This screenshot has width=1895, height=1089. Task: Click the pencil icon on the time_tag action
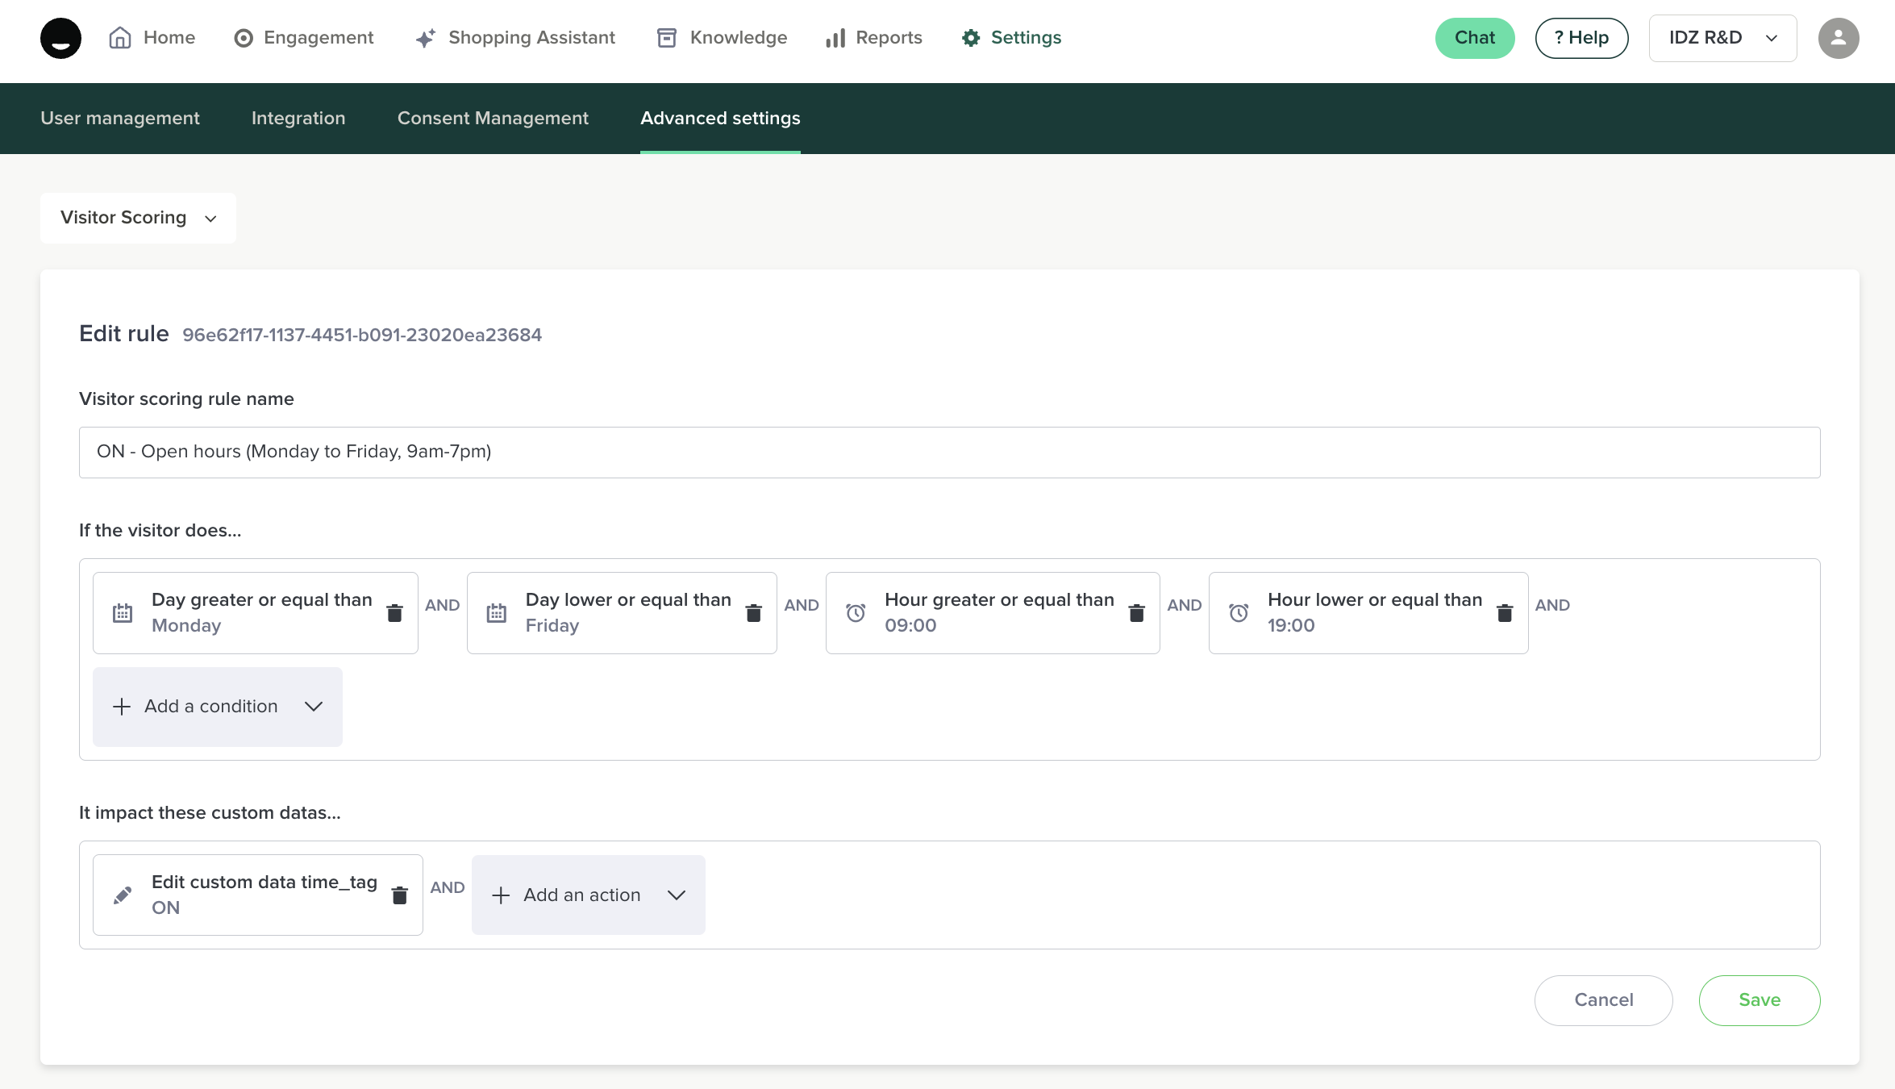coord(123,895)
